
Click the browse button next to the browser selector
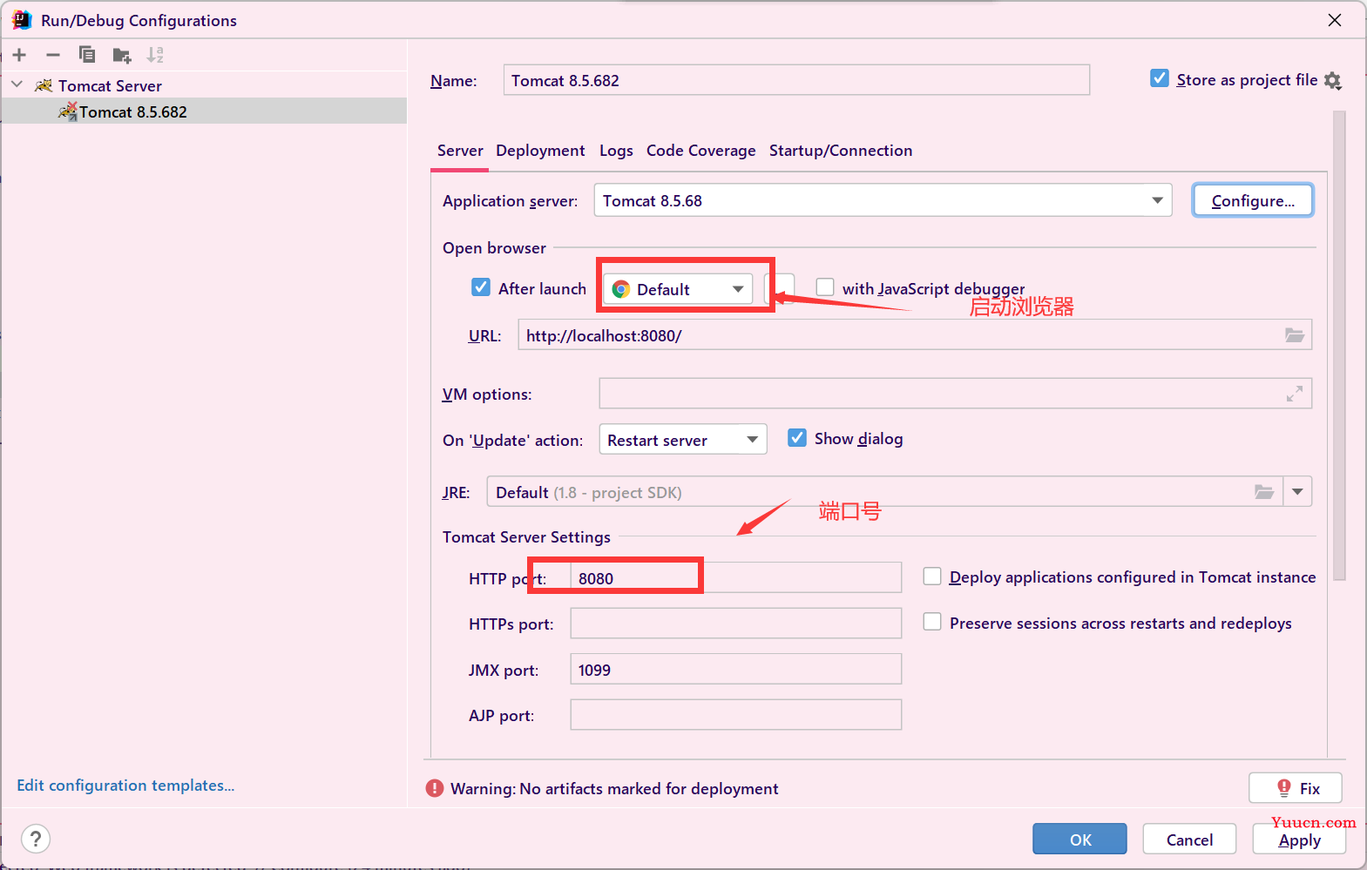point(780,289)
